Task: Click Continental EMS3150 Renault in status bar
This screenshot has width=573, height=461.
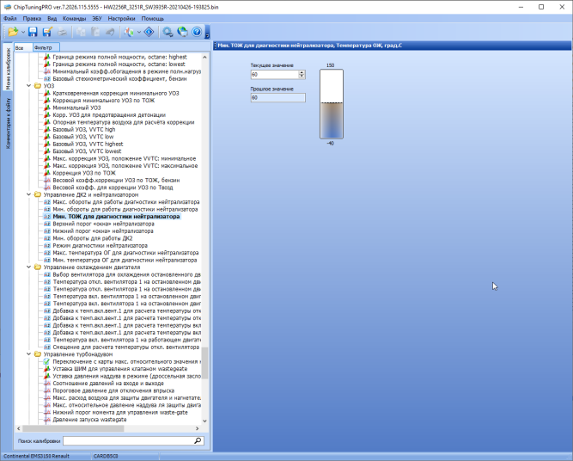Action: point(36,456)
